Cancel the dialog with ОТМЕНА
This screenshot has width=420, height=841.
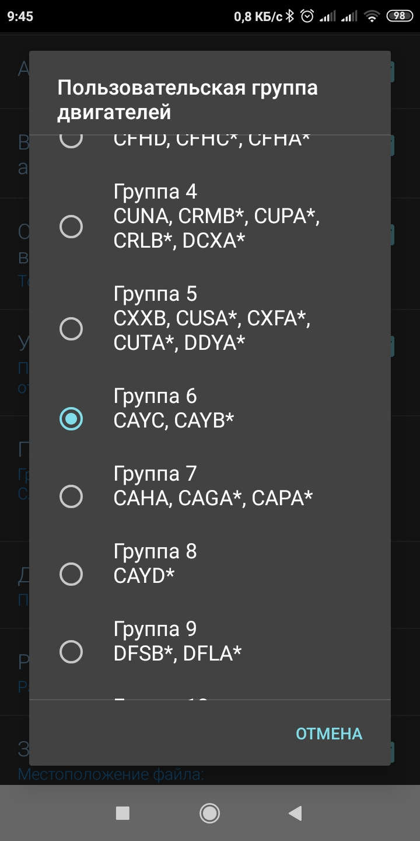tap(329, 734)
